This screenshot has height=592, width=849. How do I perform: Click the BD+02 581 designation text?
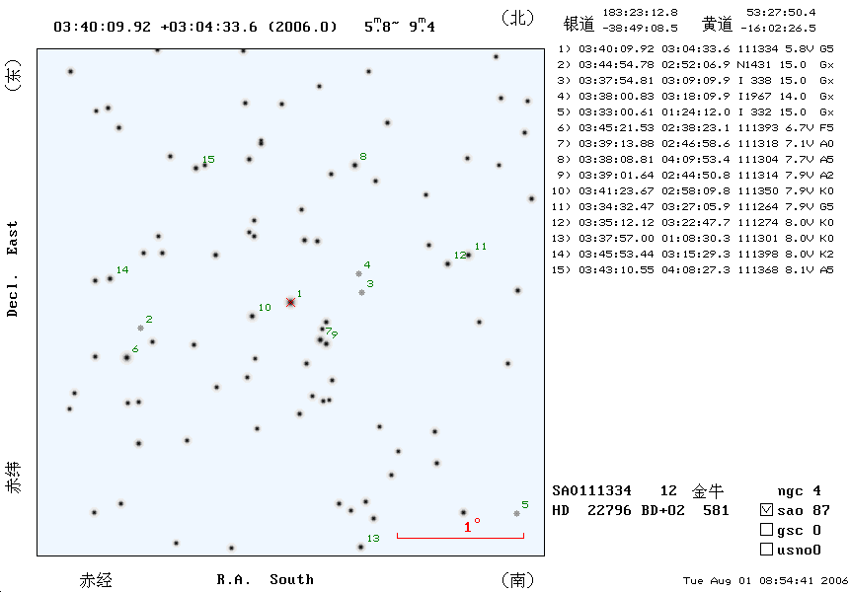click(685, 510)
